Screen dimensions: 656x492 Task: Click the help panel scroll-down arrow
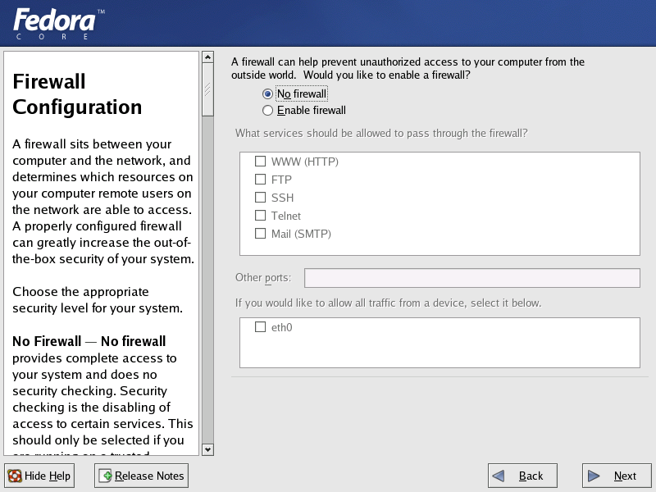(207, 449)
